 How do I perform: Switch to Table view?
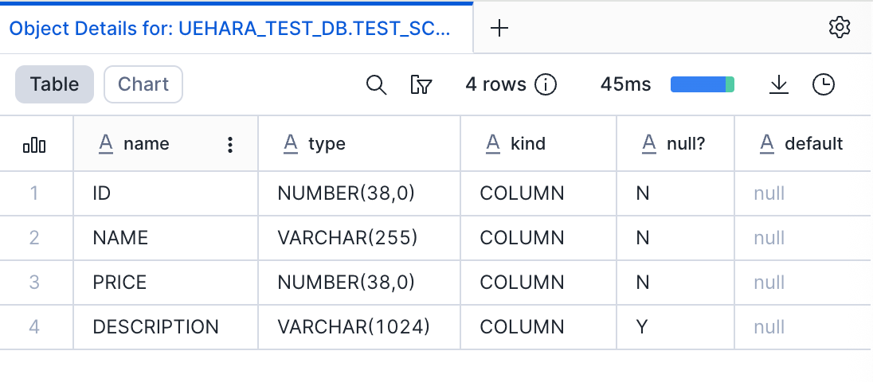coord(54,84)
